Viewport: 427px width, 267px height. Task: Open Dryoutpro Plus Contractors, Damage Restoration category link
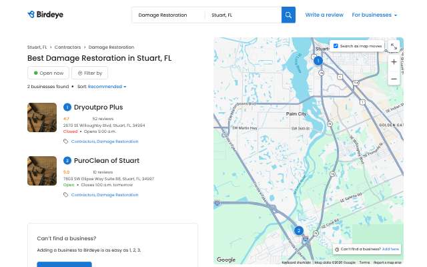click(x=105, y=142)
